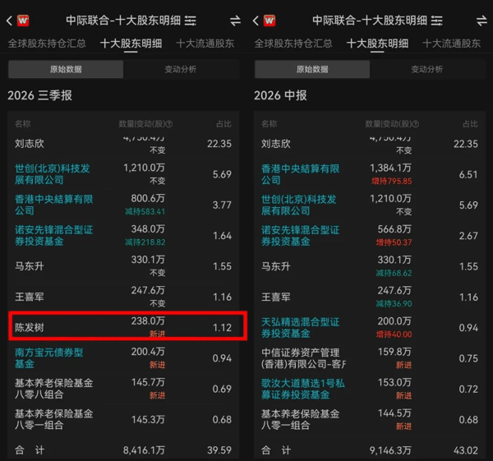493x461 pixels.
Task: Open 十大流通股东 tab in right panel
Action: (x=451, y=44)
